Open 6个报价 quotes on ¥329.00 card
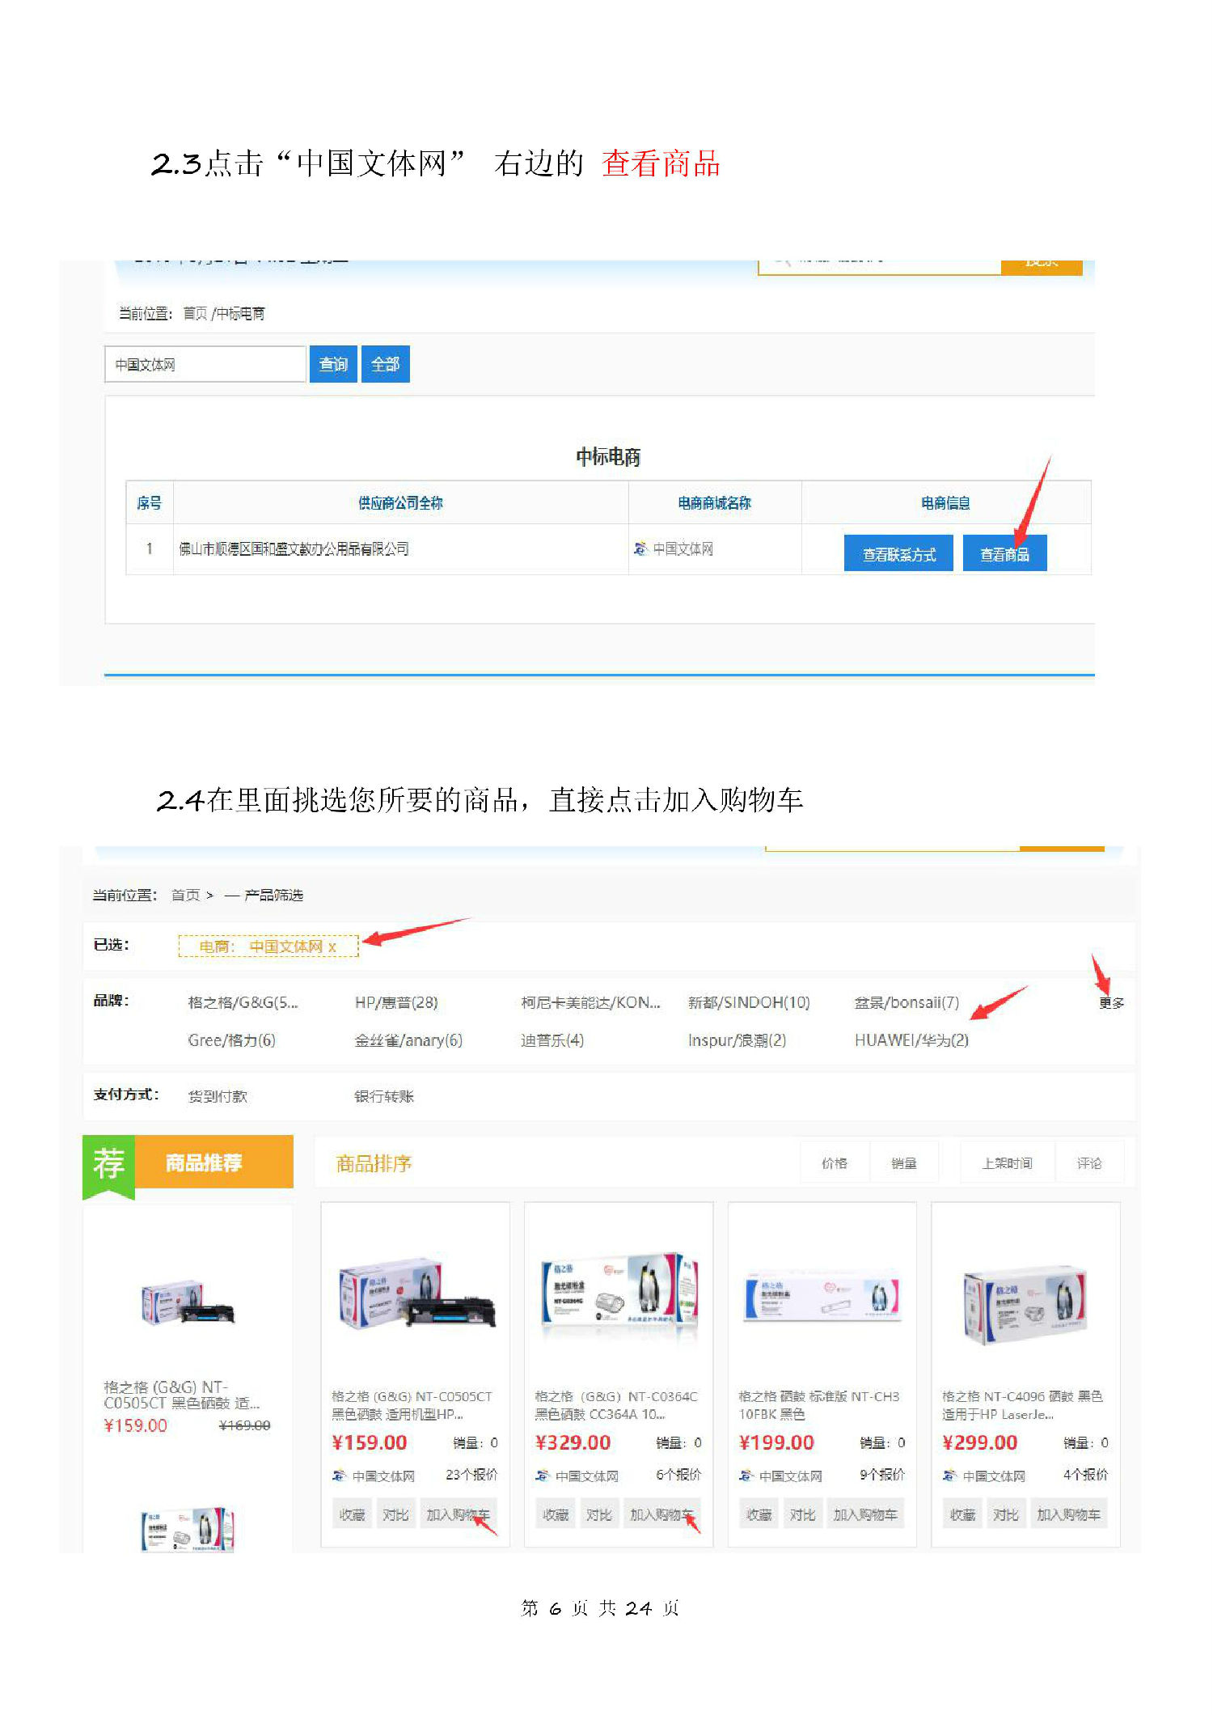The image size is (1213, 1715). (x=678, y=1475)
